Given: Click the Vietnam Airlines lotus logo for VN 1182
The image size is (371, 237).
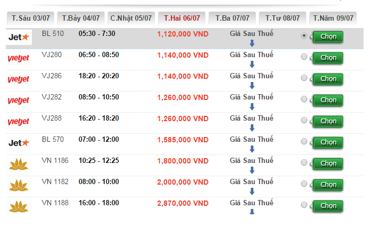Looking at the screenshot, I should [x=19, y=185].
